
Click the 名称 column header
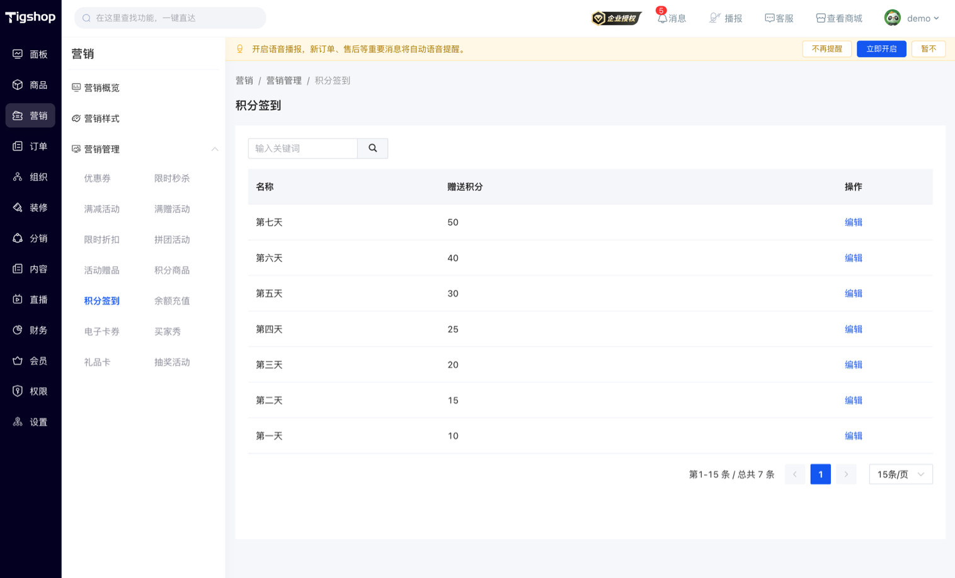pos(265,187)
